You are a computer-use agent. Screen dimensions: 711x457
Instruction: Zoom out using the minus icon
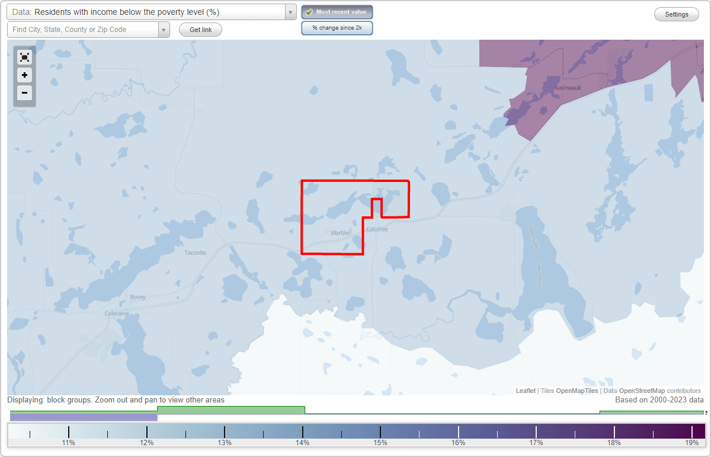coord(24,93)
